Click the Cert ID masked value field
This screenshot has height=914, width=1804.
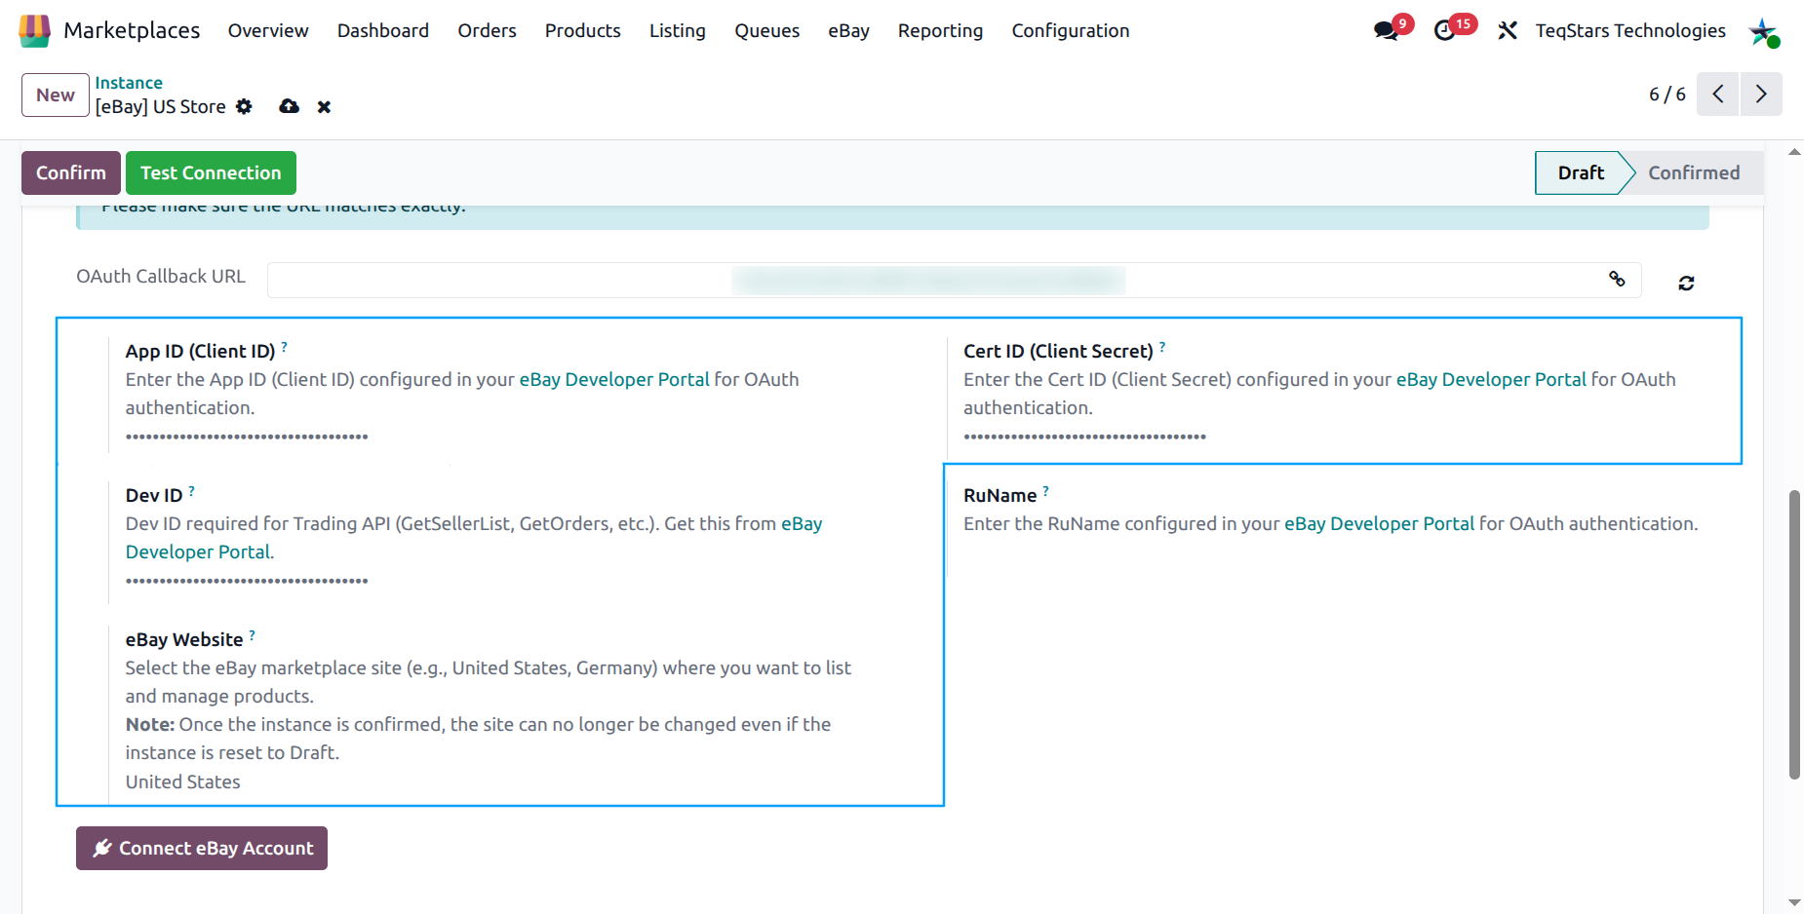[x=1084, y=437]
